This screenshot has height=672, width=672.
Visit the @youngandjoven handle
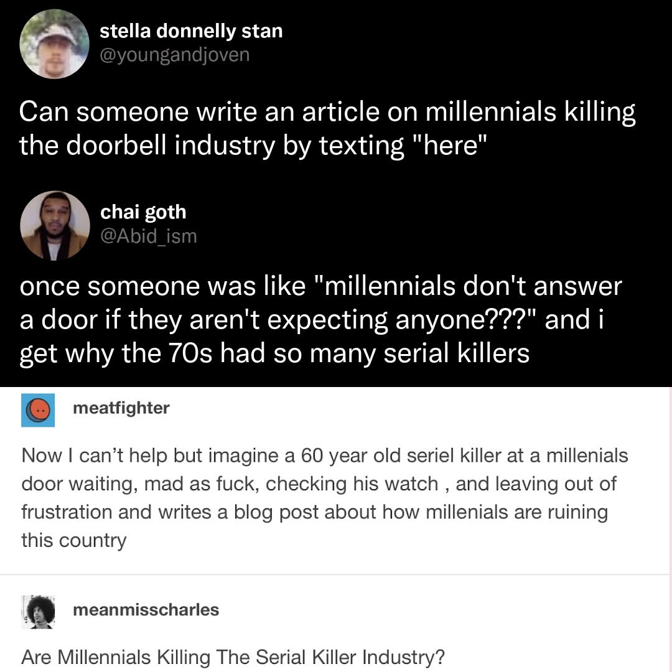(174, 55)
